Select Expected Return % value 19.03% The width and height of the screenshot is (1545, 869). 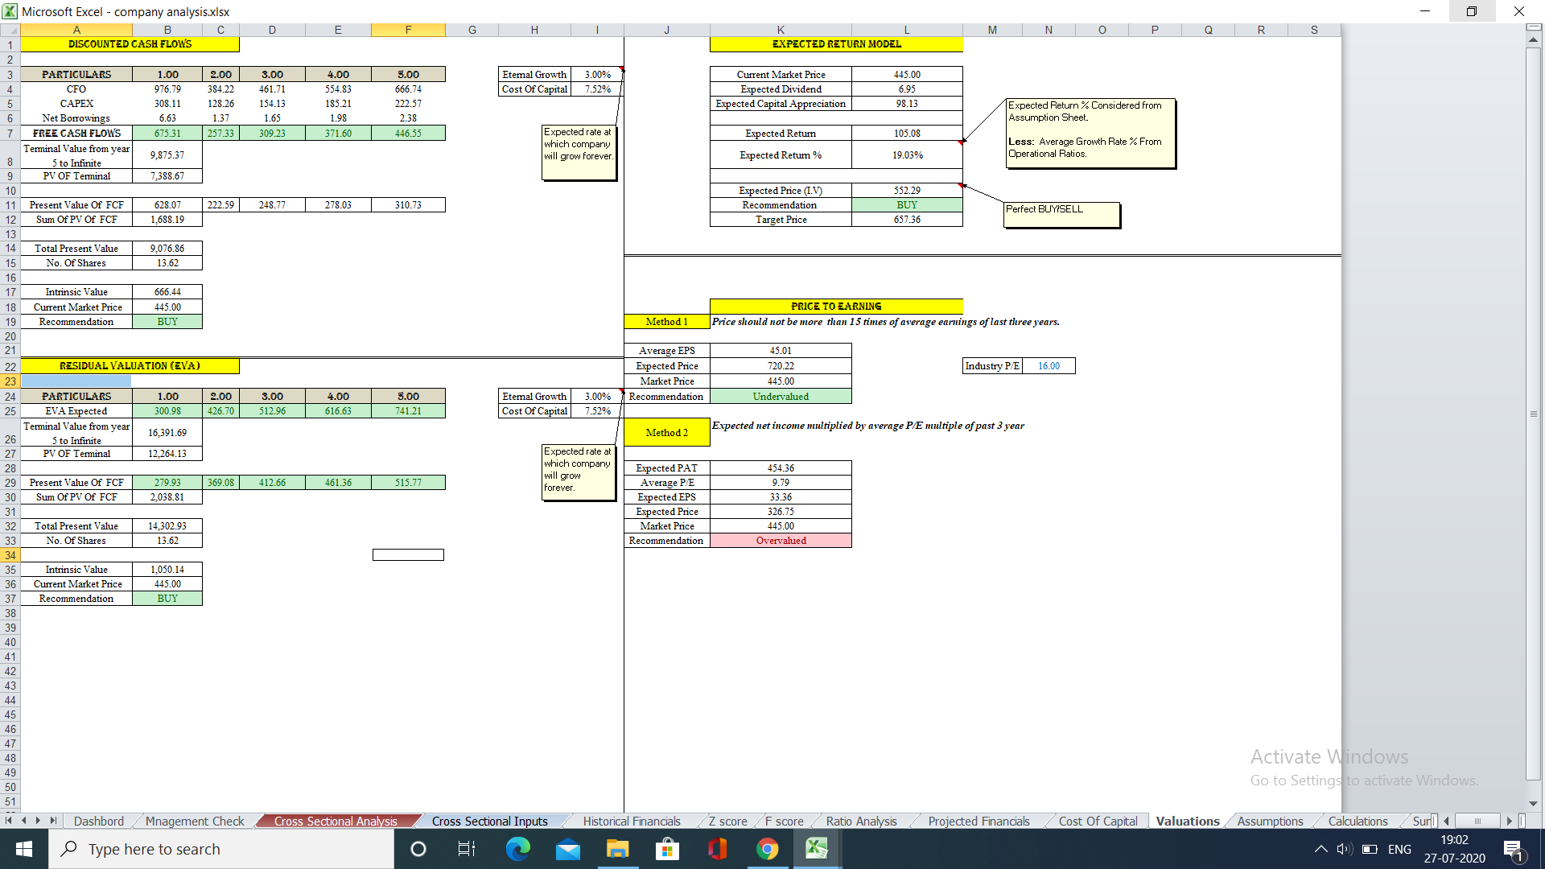[907, 155]
